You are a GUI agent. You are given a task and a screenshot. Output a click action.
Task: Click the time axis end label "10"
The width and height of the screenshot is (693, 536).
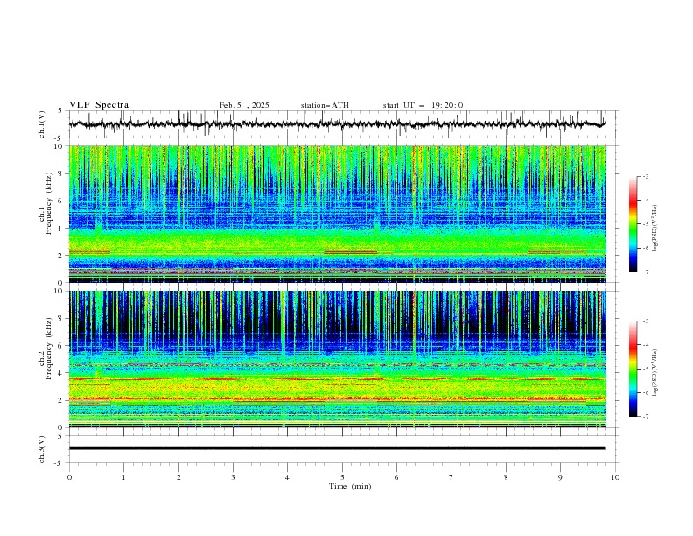(615, 477)
